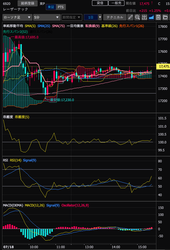Select the pencil drawing tool icon

tap(130, 17)
